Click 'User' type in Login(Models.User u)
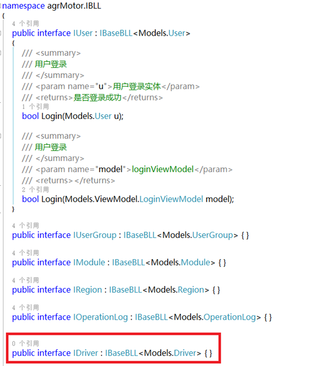The height and width of the screenshot is (366, 323). click(x=103, y=116)
